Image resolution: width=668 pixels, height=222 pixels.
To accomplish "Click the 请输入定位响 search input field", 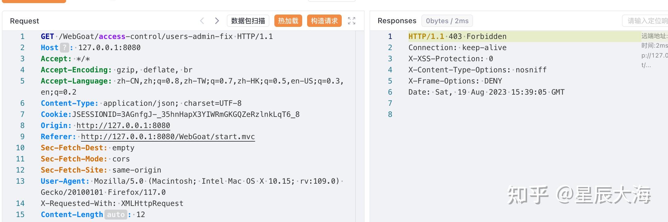I will point(646,21).
